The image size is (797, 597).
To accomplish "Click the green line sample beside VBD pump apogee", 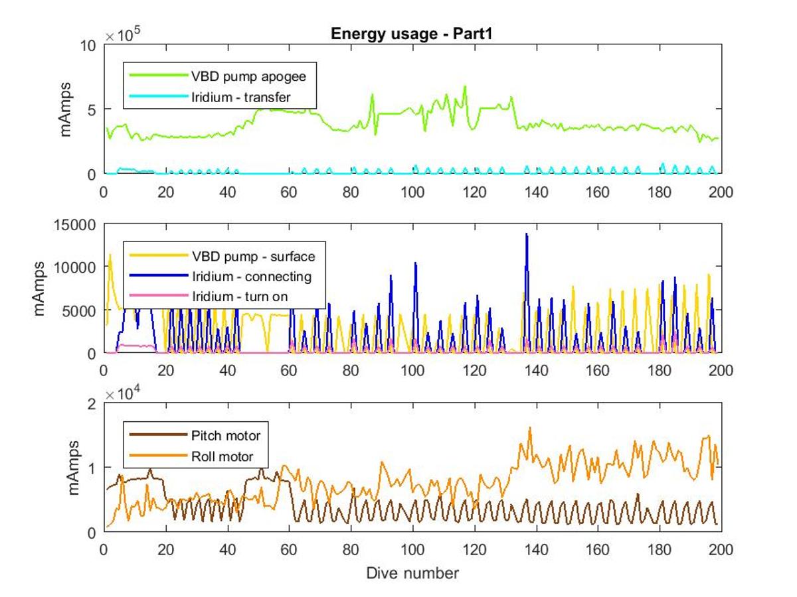I will tap(159, 76).
